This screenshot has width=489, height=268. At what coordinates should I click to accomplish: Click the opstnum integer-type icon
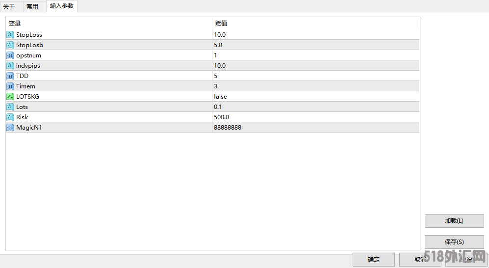coord(10,55)
